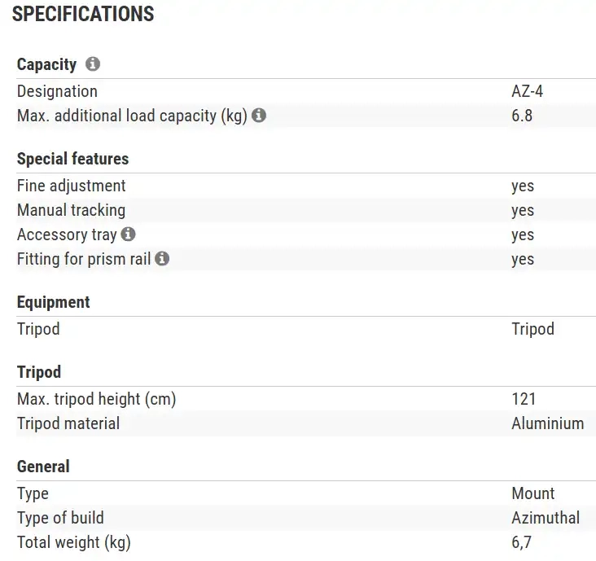This screenshot has width=596, height=561.
Task: Select the Tripod section heading
Action: click(x=39, y=372)
